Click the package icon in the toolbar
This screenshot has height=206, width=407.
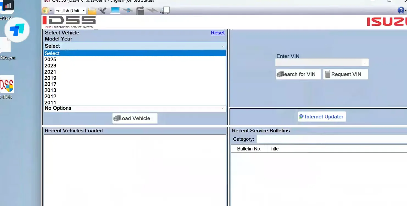pos(45,11)
